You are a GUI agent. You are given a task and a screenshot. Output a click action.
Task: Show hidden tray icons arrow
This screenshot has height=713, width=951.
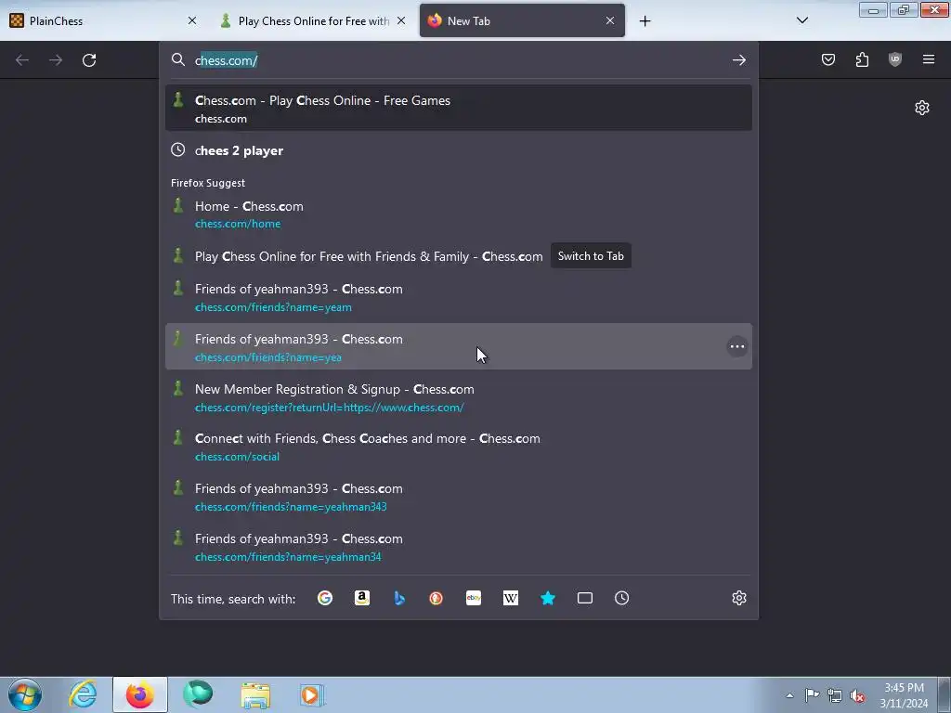(x=789, y=695)
